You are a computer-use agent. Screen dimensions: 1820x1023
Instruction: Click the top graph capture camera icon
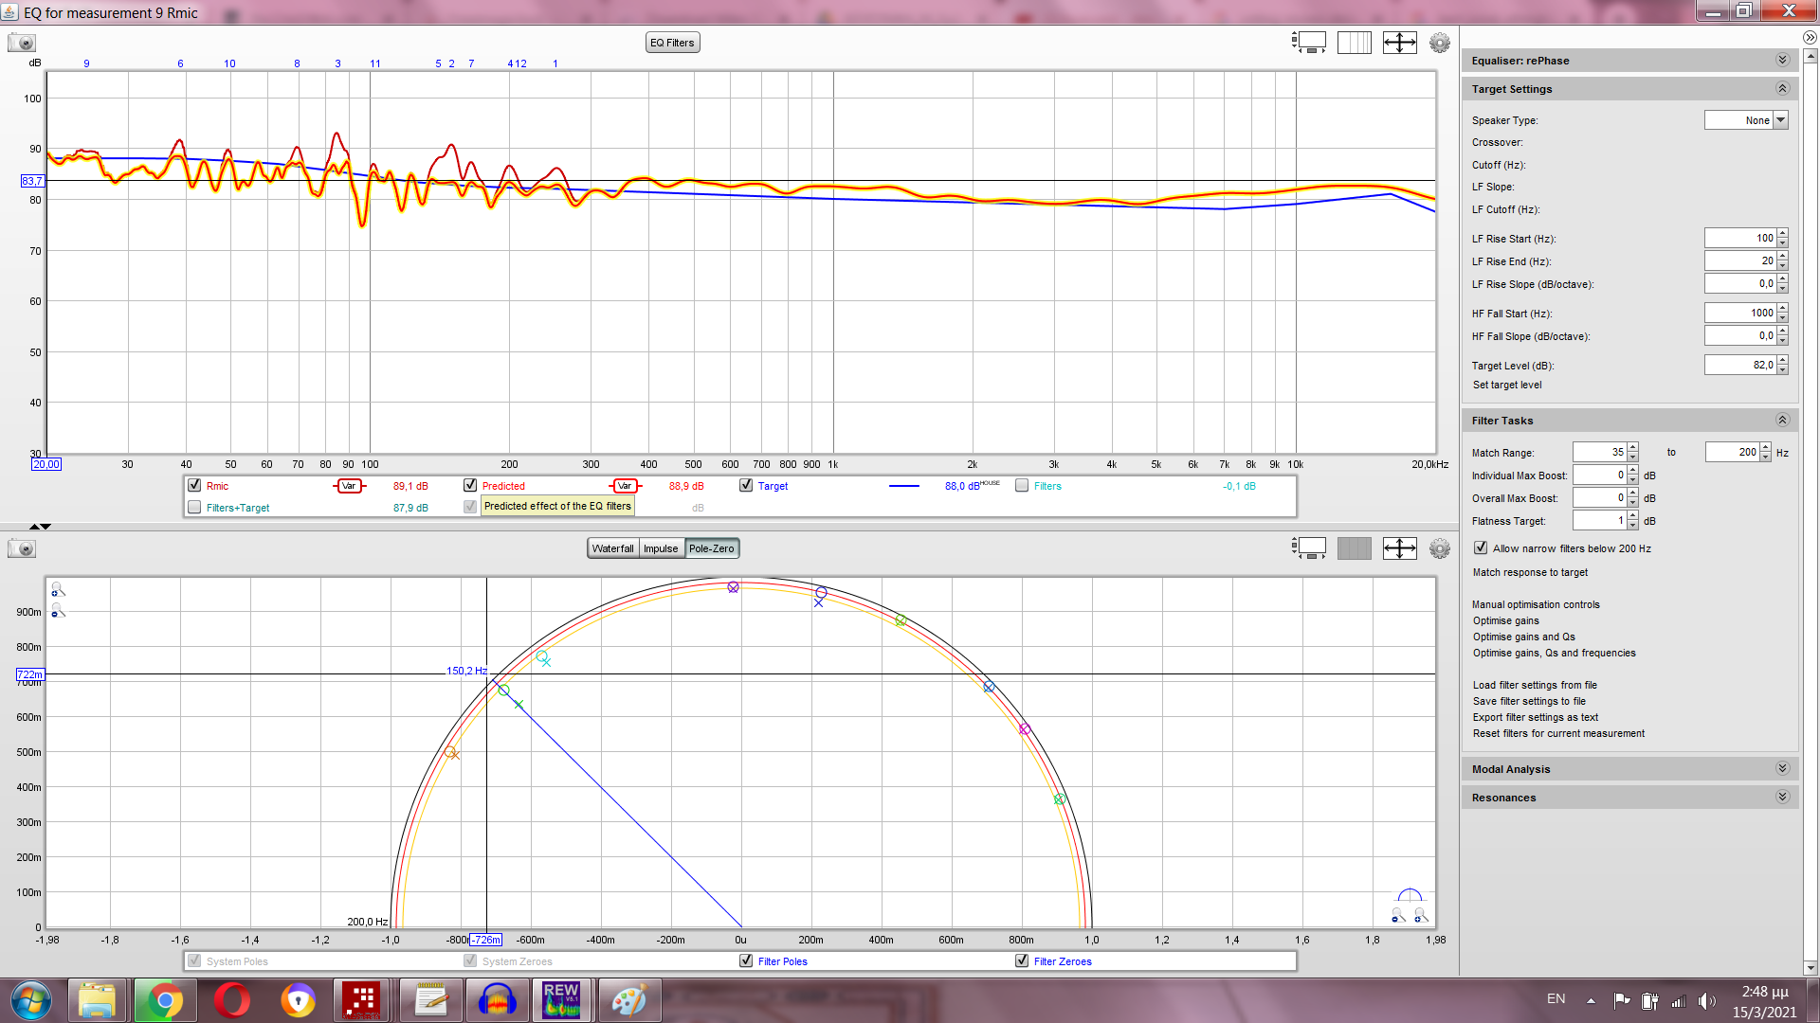click(x=21, y=43)
